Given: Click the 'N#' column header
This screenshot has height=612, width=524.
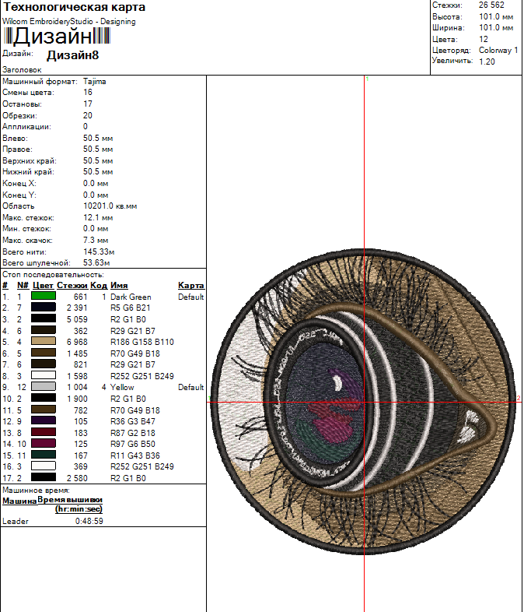Looking at the screenshot, I should [x=23, y=285].
